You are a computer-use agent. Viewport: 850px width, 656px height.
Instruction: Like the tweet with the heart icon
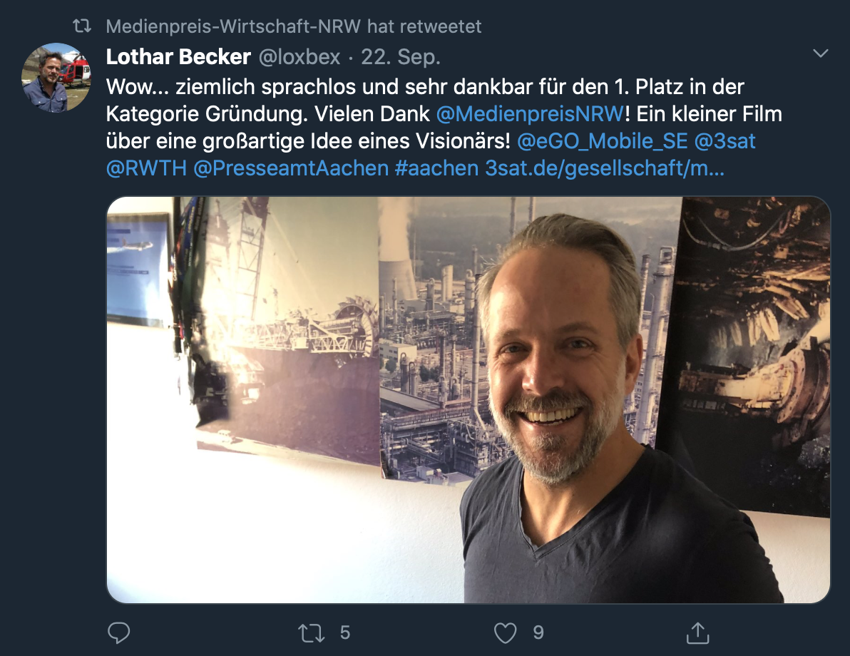click(505, 632)
